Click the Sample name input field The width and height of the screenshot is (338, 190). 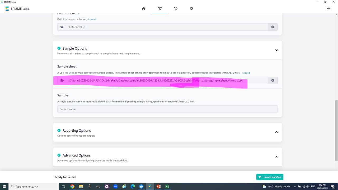(167, 109)
